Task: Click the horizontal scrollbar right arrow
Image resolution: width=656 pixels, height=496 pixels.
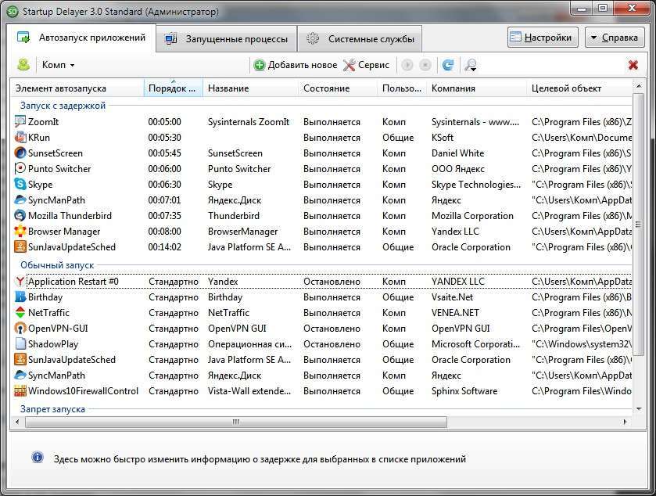Action: (626, 422)
